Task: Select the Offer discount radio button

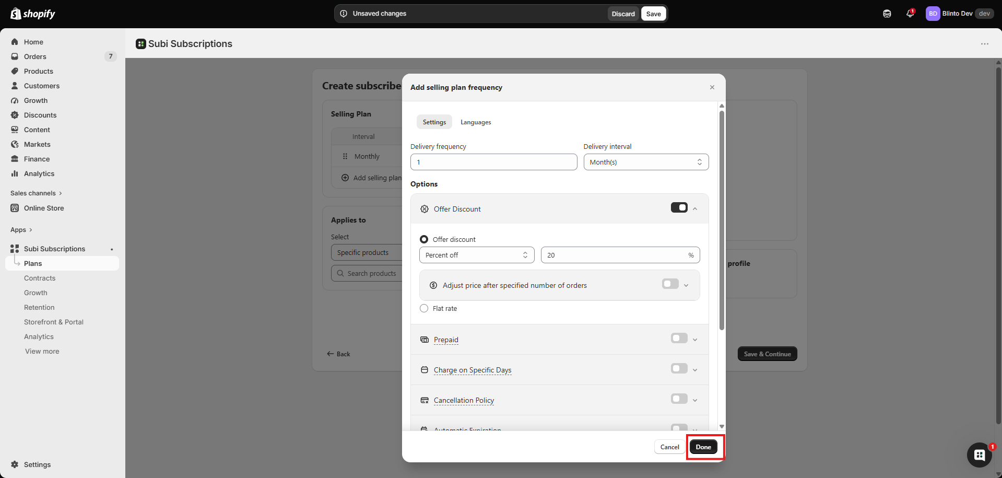Action: click(424, 239)
